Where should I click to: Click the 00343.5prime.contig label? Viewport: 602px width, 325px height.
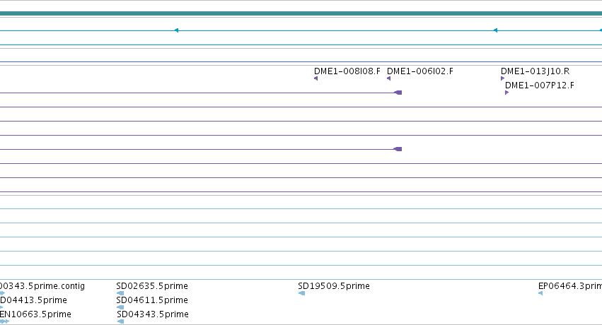coord(42,286)
